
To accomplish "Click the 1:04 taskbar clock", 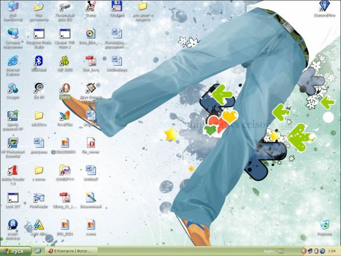I will point(331,251).
